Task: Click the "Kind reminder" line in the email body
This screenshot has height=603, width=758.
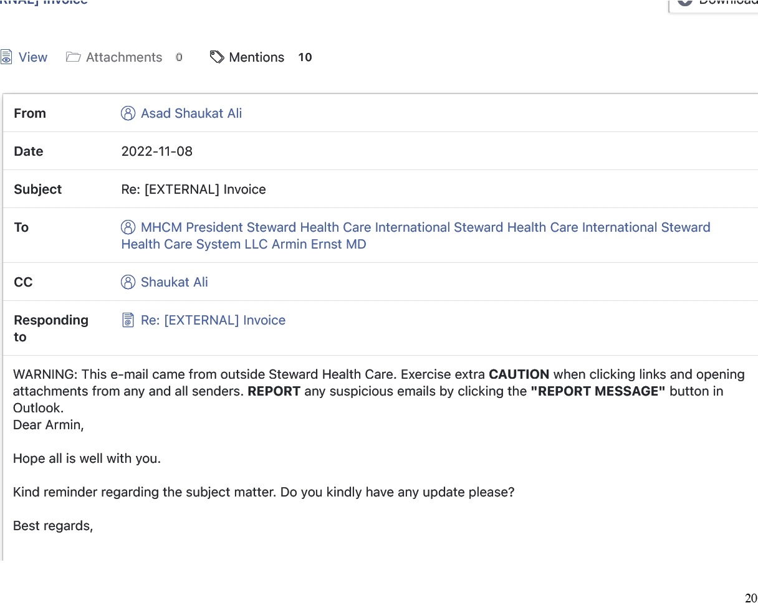Action: click(264, 492)
